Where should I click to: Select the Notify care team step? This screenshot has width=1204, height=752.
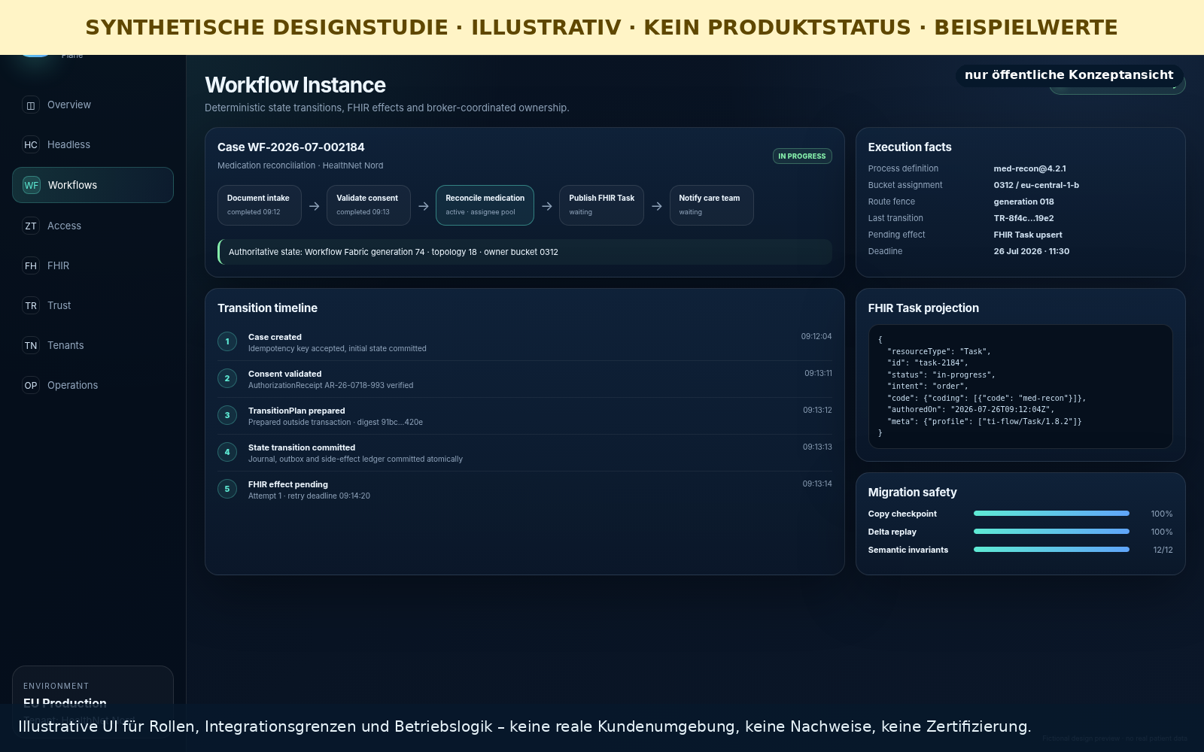click(711, 205)
